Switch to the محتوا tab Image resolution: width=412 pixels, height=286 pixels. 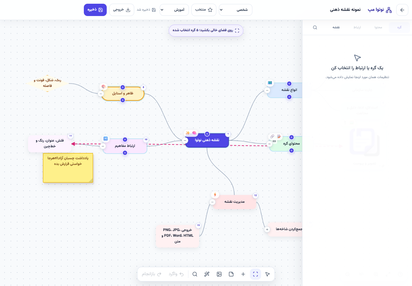[378, 27]
